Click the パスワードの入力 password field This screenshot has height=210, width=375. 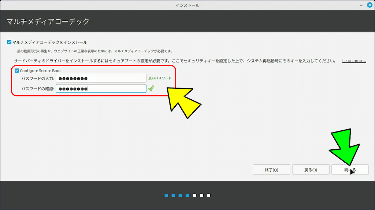tap(101, 78)
